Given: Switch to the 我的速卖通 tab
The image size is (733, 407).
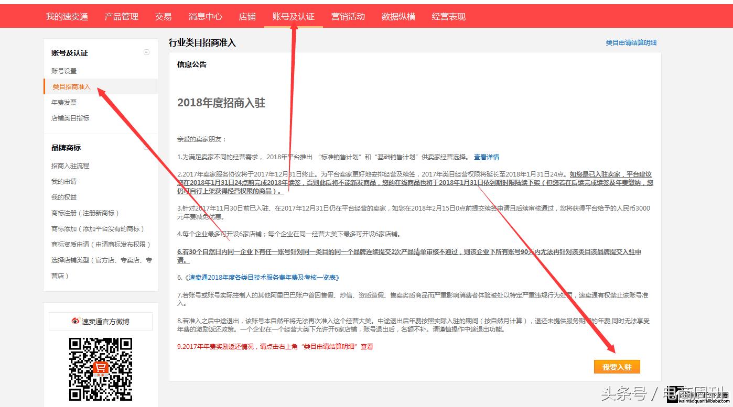Looking at the screenshot, I should [x=67, y=16].
